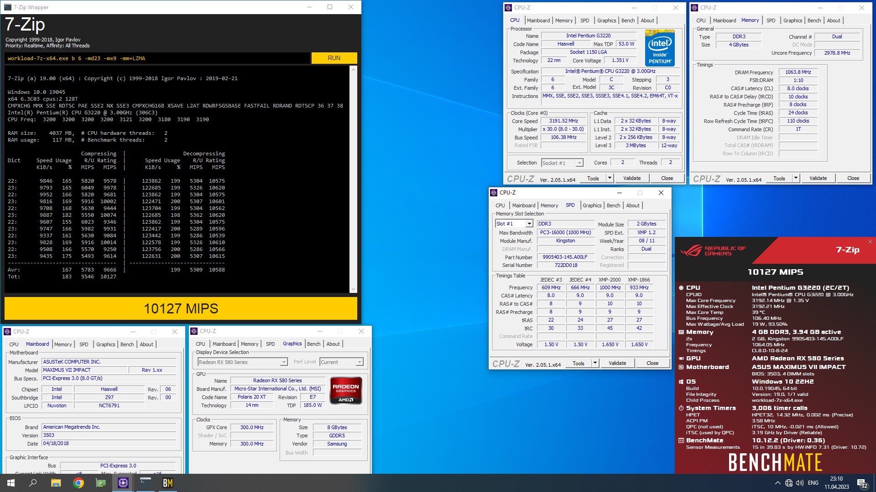Launch Google Chrome from taskbar

coord(78,483)
